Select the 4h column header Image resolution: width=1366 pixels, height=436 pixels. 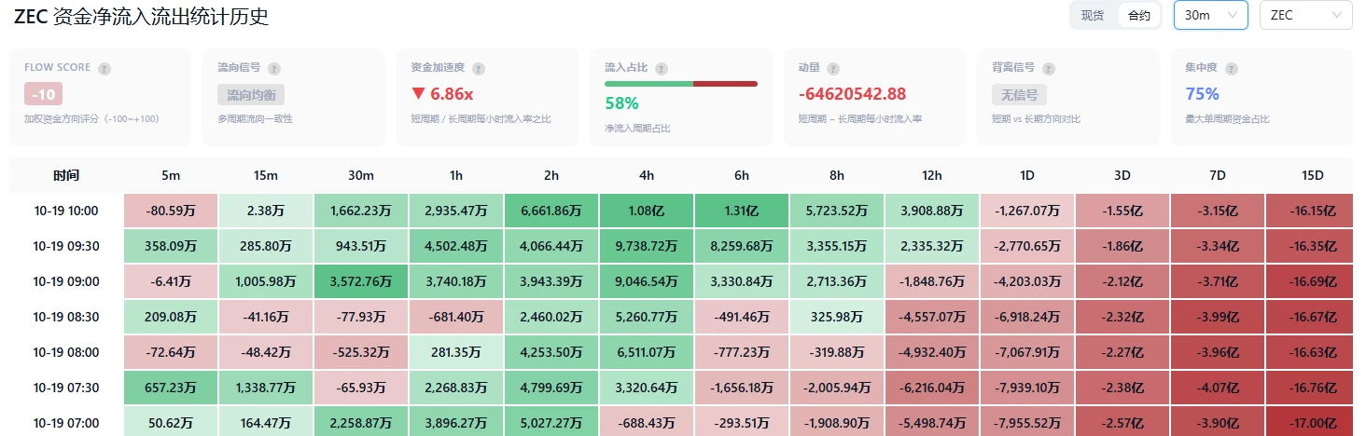click(647, 175)
